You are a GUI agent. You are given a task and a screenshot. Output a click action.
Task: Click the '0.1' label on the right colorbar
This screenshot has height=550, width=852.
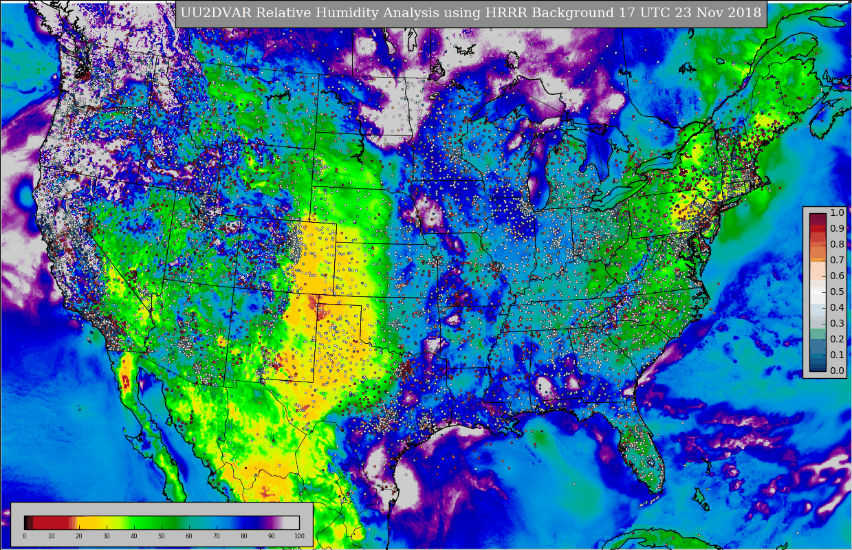[837, 355]
